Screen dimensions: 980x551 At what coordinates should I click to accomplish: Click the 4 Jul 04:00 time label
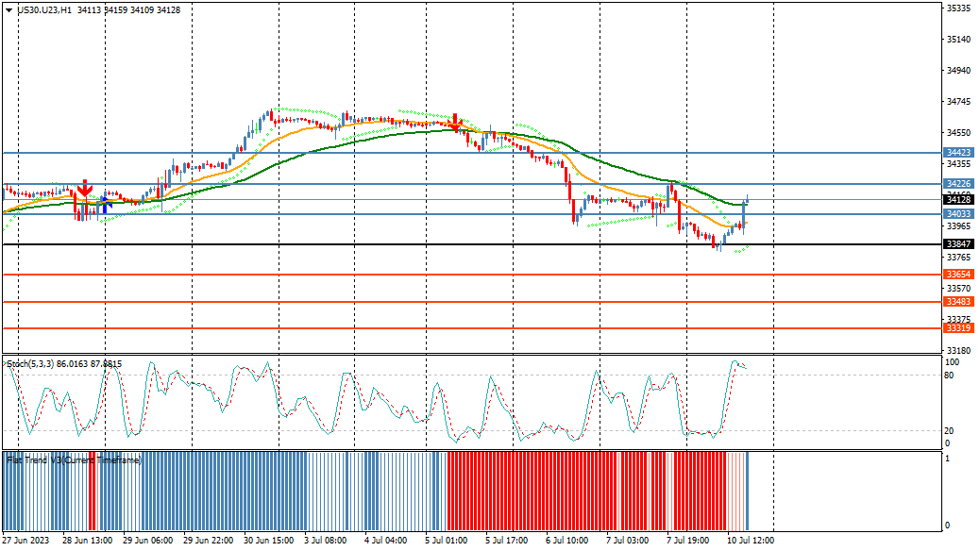click(385, 541)
